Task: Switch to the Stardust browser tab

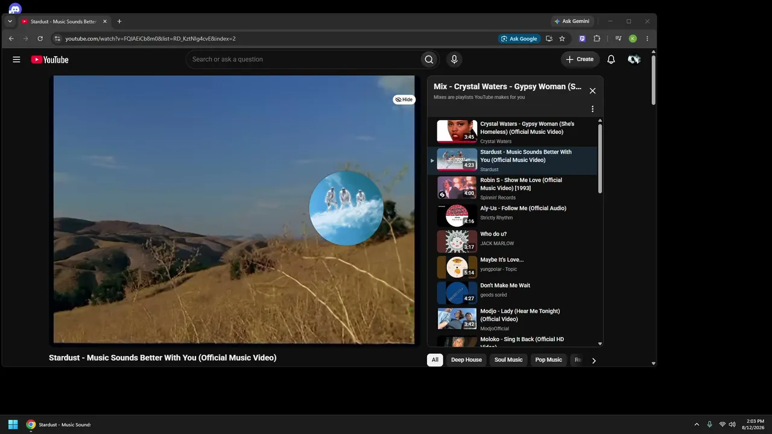Action: click(x=65, y=22)
